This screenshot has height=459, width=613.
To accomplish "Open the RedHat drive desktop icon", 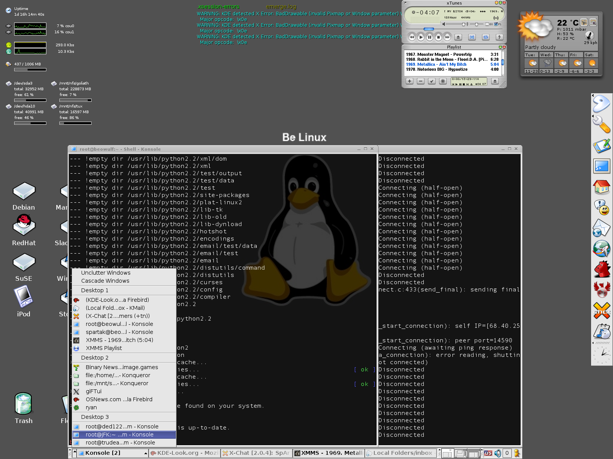I will pyautogui.click(x=24, y=230).
